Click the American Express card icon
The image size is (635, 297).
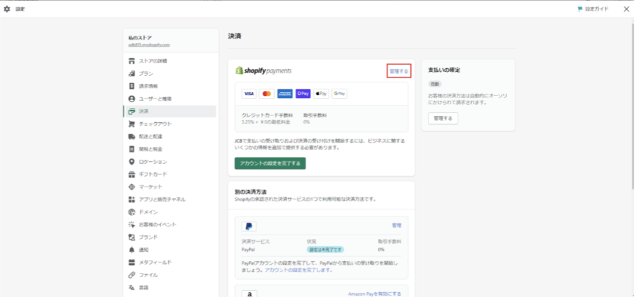click(x=285, y=93)
